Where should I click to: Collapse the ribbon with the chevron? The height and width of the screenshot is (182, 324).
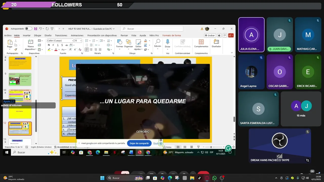pos(232,53)
